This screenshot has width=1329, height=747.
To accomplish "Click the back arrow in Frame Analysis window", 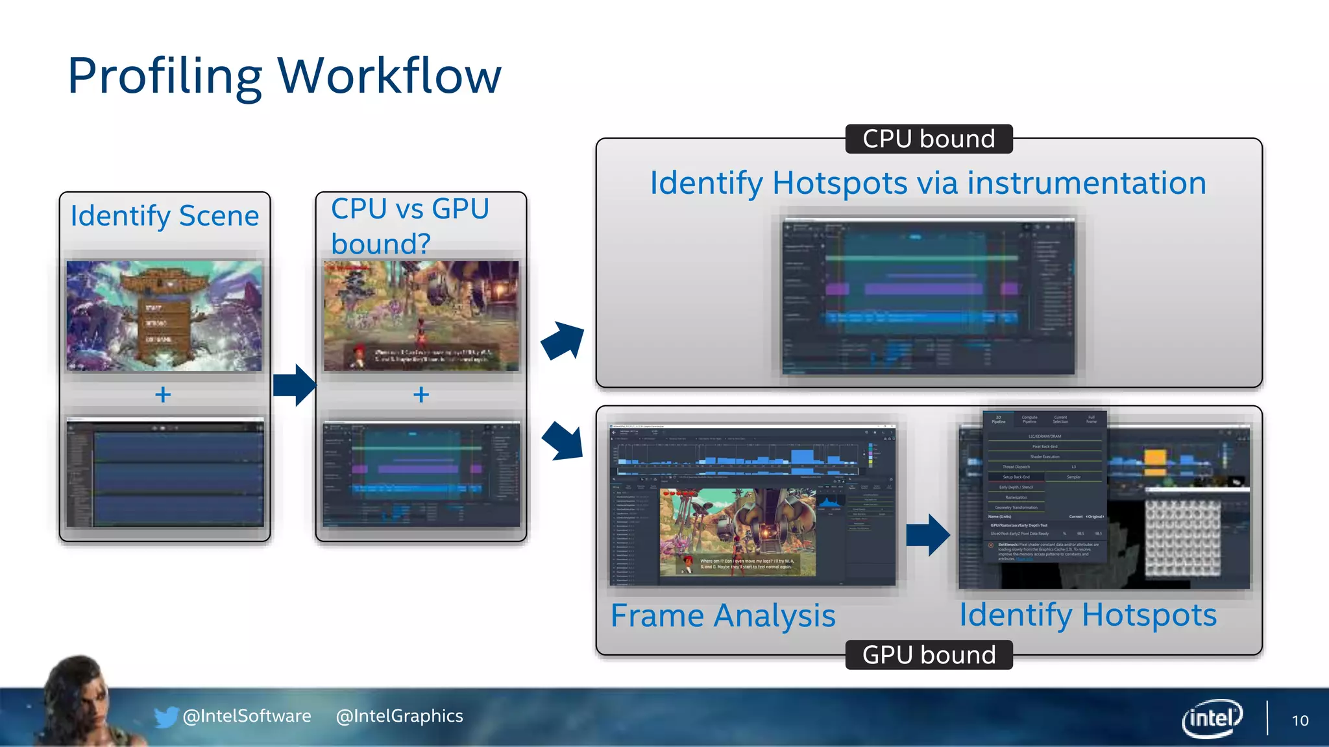I will pos(615,433).
